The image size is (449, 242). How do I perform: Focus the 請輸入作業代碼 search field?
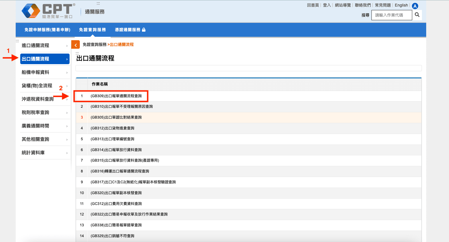click(392, 15)
